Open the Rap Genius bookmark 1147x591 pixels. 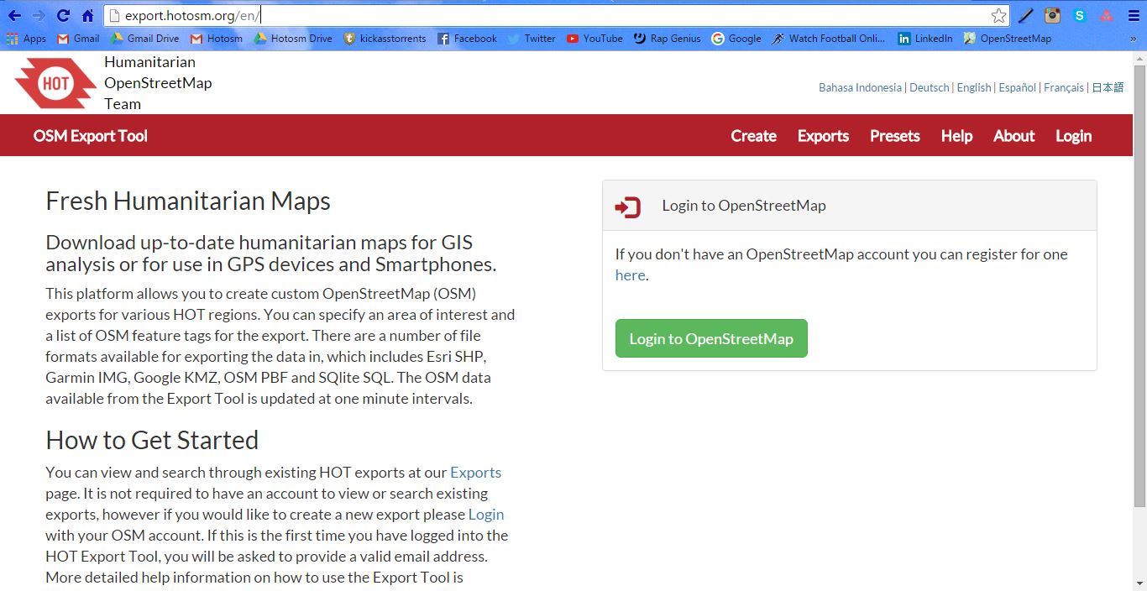667,39
